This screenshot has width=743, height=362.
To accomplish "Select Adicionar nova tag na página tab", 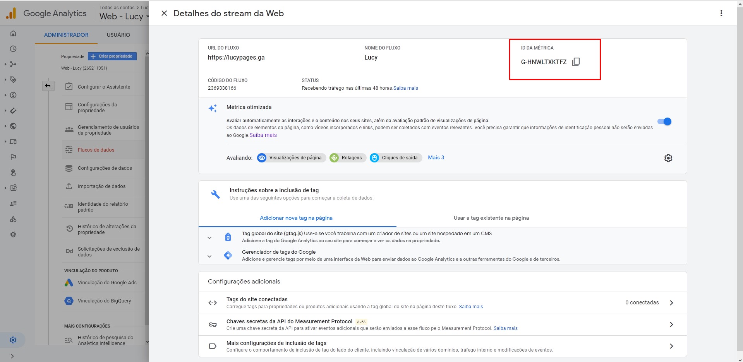I will tap(296, 218).
